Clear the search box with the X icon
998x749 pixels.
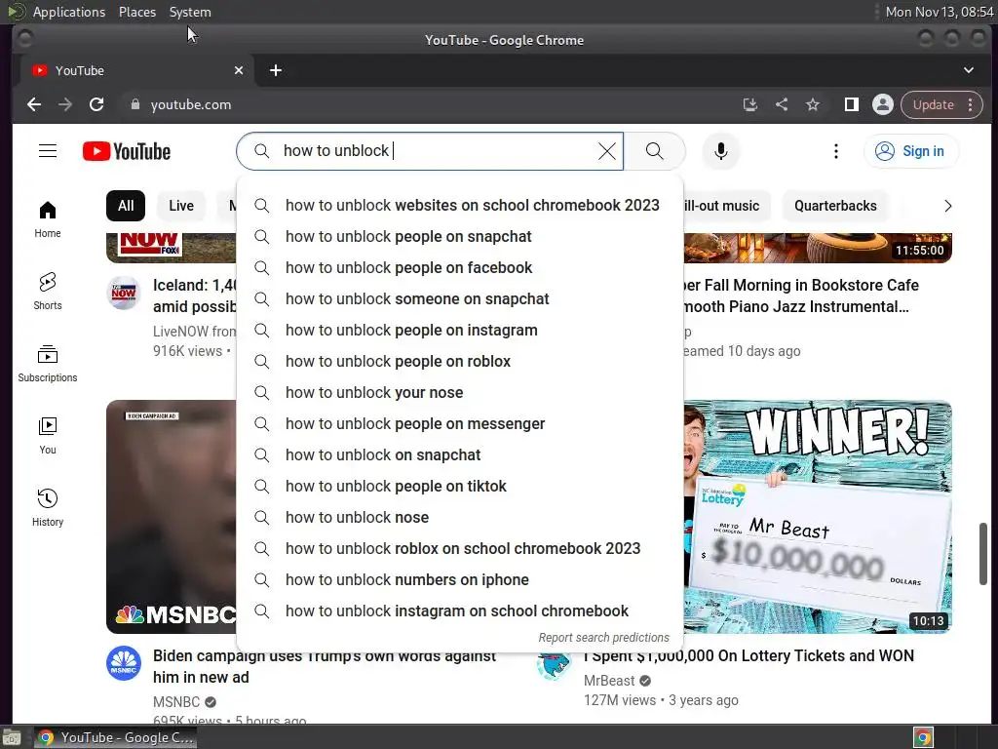click(x=606, y=151)
